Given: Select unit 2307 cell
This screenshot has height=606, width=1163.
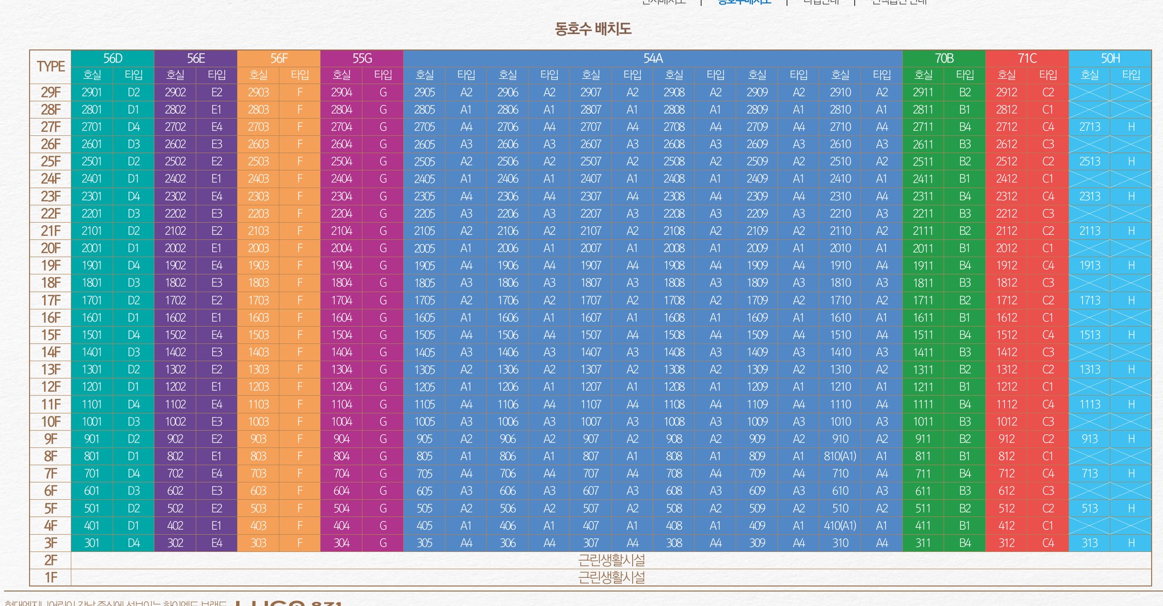Looking at the screenshot, I should pyautogui.click(x=590, y=196).
